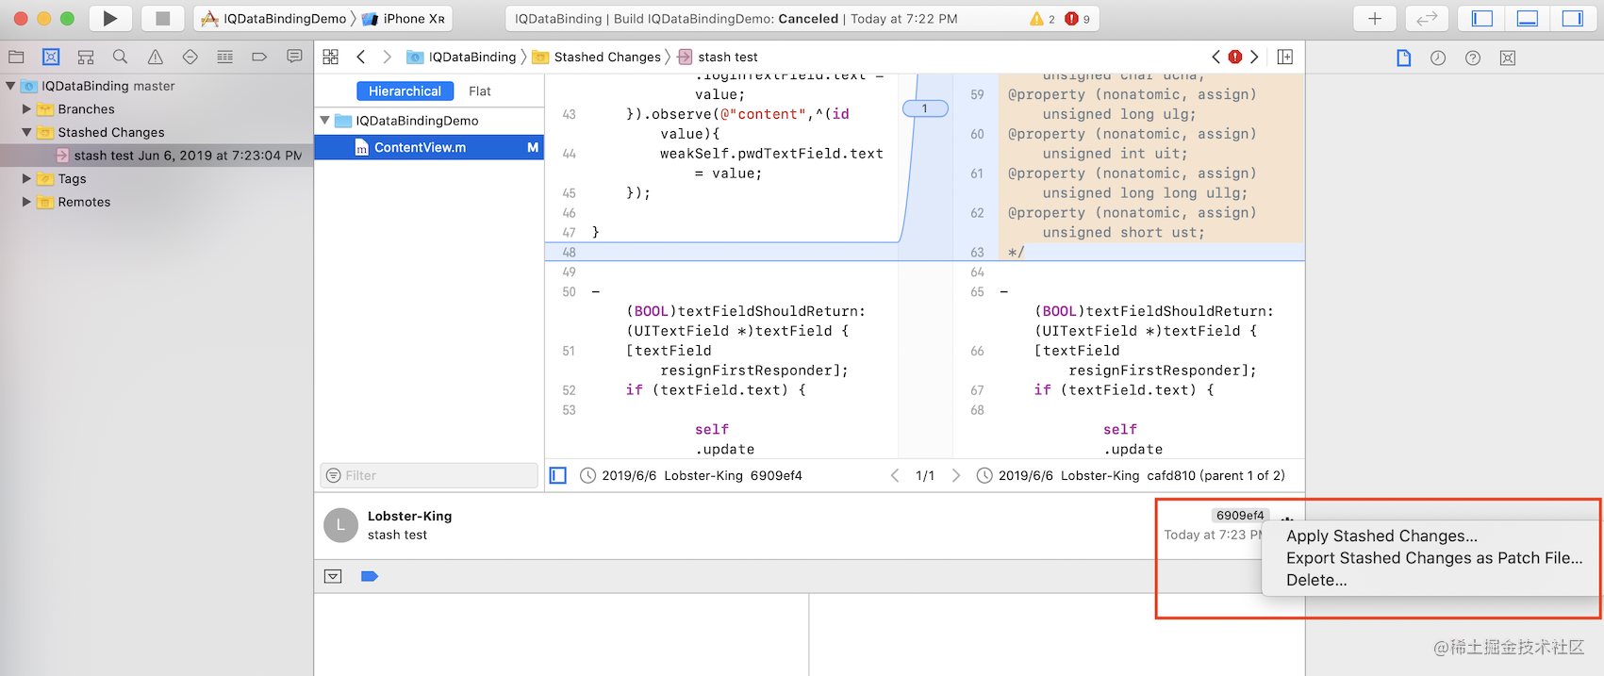1604x676 pixels.
Task: Click stash test in the jump bar
Action: 718,57
